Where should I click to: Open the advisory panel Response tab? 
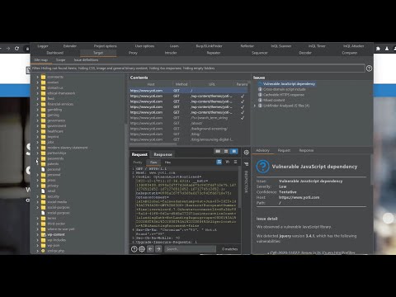(x=306, y=150)
